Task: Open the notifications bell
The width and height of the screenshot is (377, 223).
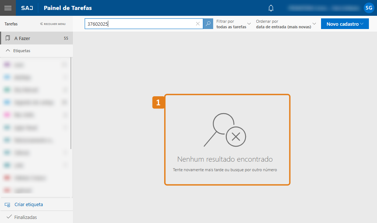Action: pos(271,8)
